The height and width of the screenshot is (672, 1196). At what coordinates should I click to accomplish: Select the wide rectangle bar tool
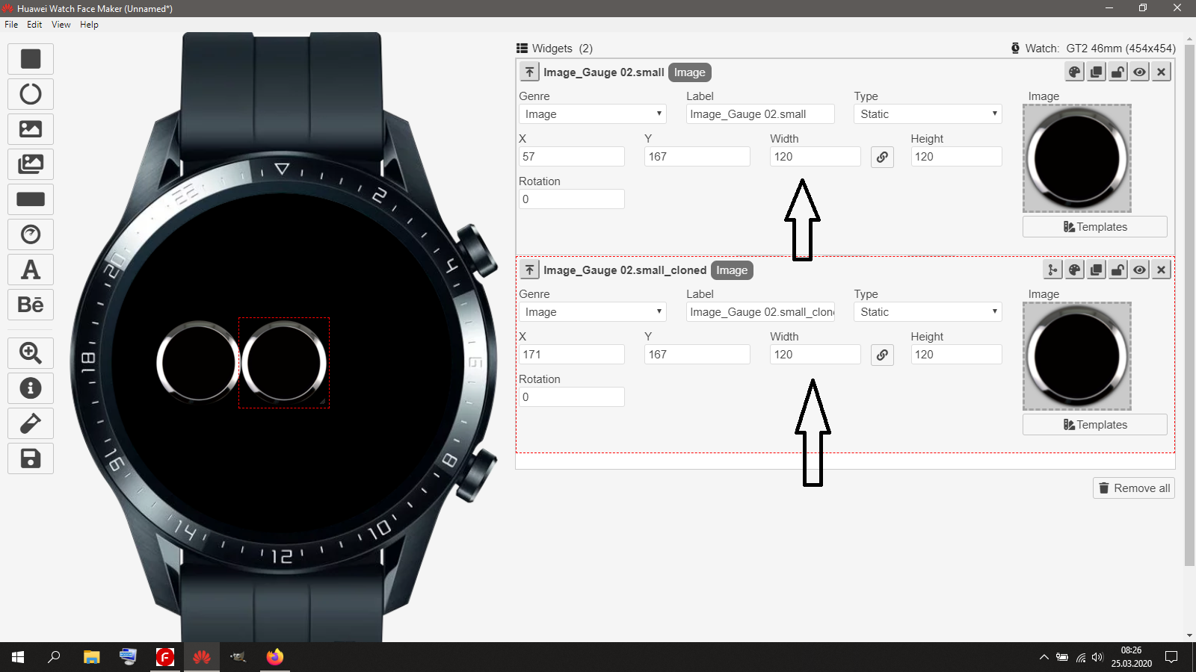point(31,199)
